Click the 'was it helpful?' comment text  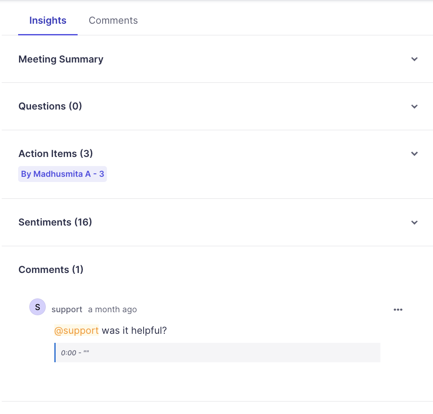pyautogui.click(x=134, y=331)
